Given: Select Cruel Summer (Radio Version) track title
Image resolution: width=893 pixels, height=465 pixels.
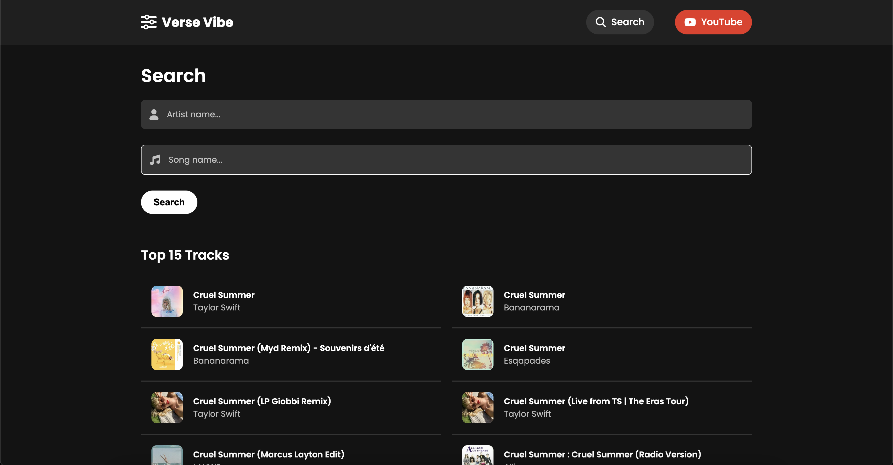Looking at the screenshot, I should pyautogui.click(x=602, y=455).
